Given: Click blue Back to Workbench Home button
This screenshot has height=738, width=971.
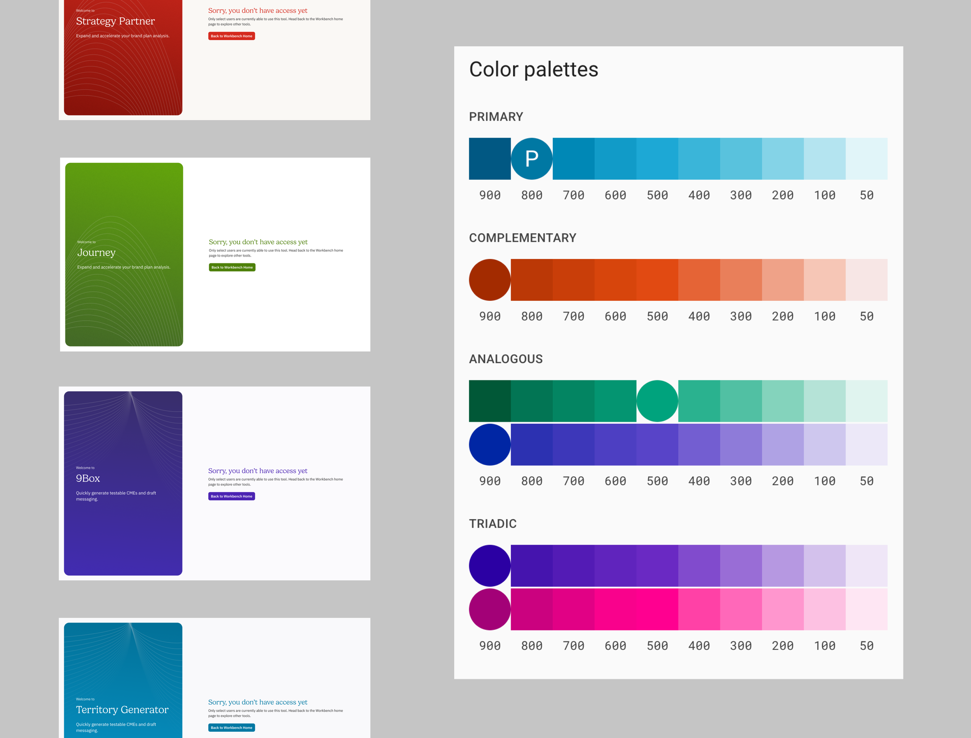Looking at the screenshot, I should [x=231, y=728].
